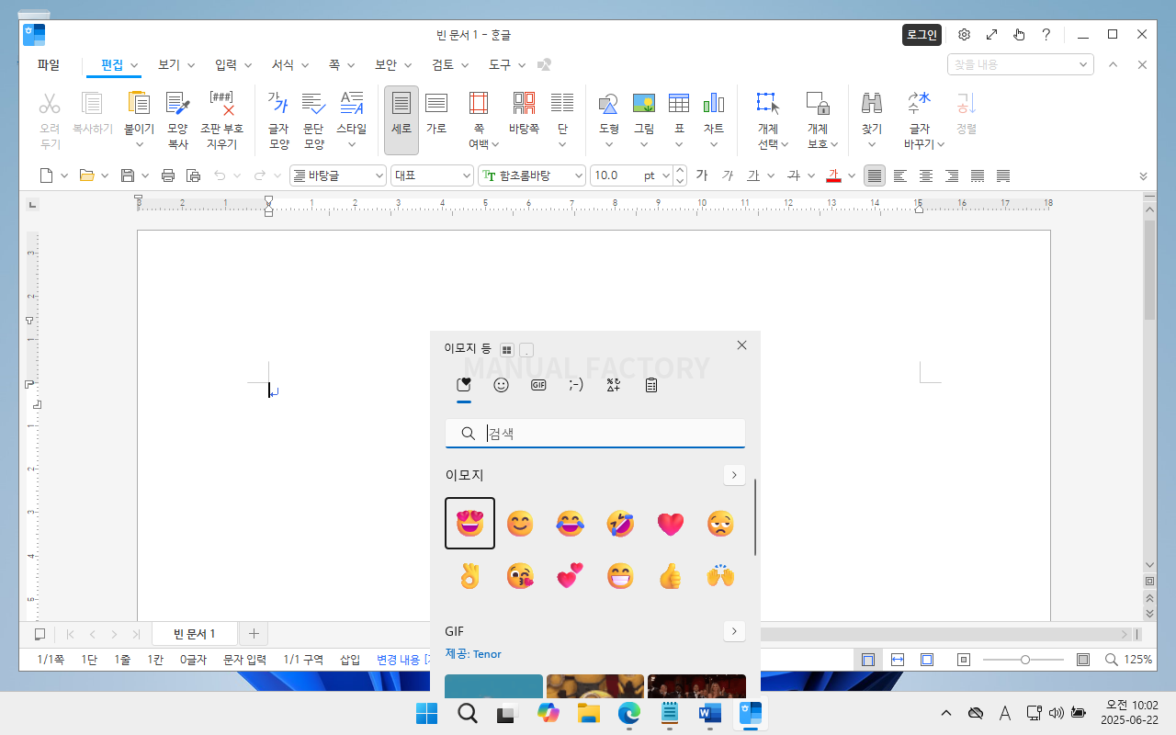Open the 바탕글 style dropdown
The height and width of the screenshot is (735, 1176).
click(x=338, y=175)
